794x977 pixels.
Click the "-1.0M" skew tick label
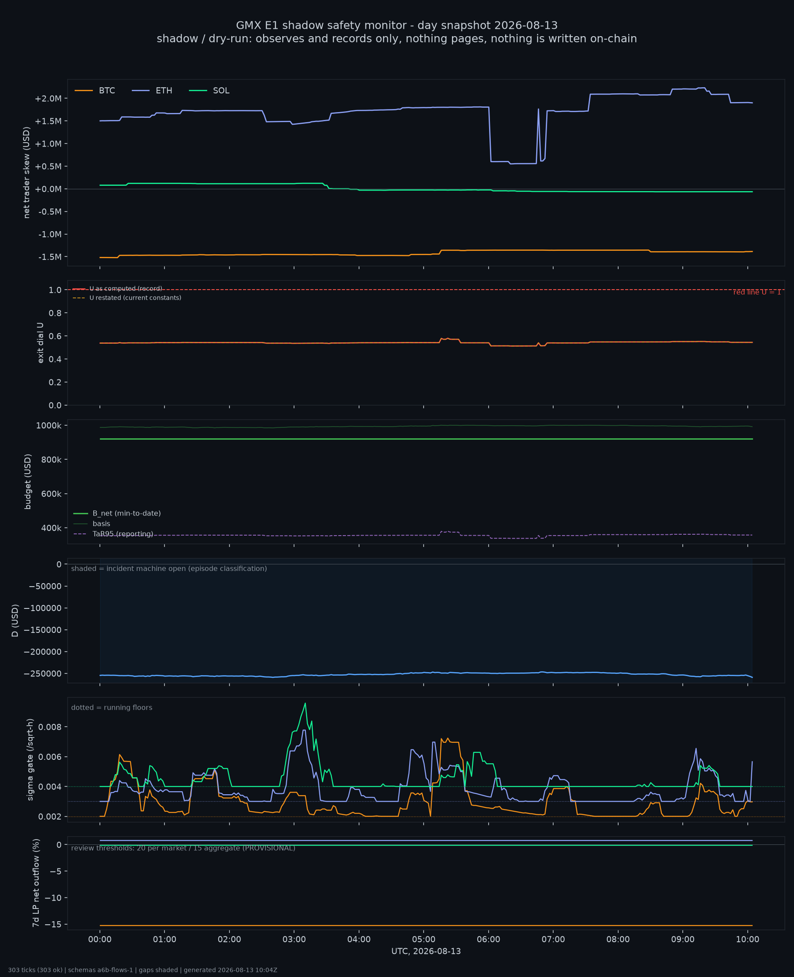pyautogui.click(x=50, y=235)
